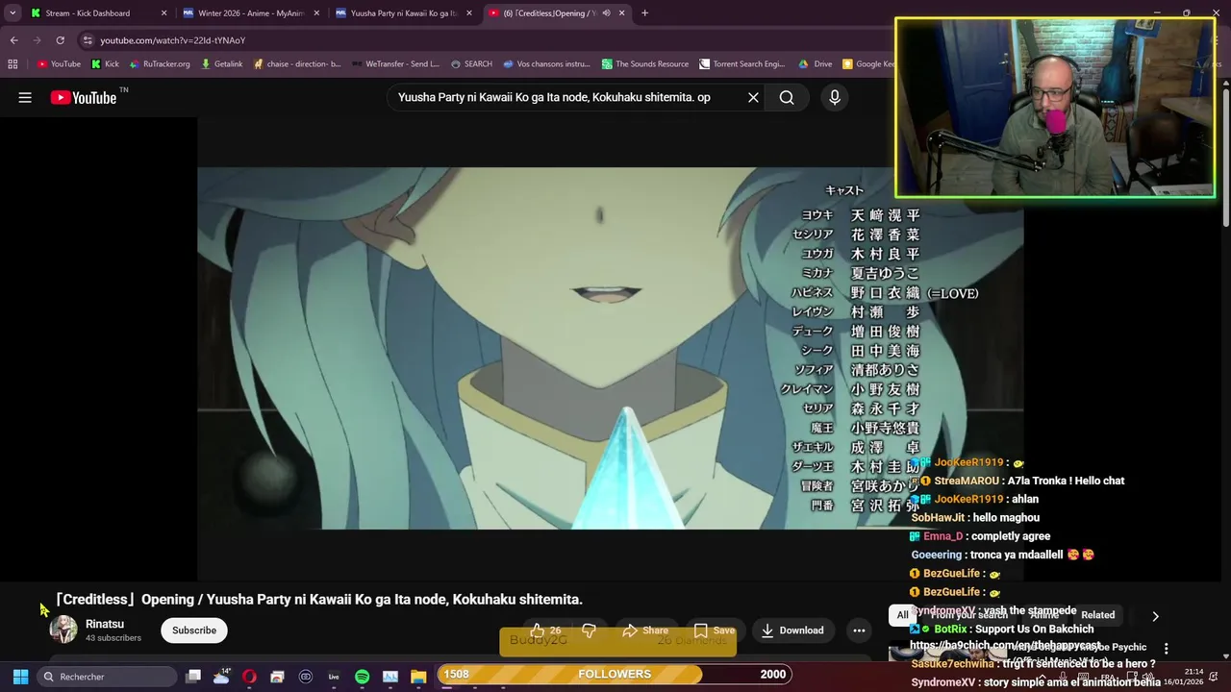
Task: Dislike the video with thumbs down
Action: [589, 630]
